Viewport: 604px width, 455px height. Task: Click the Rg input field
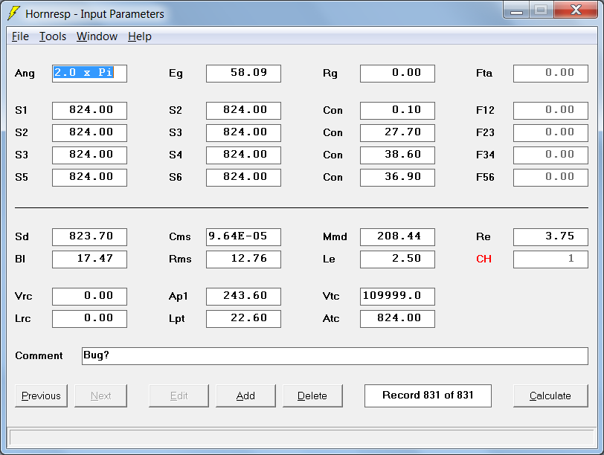click(397, 74)
